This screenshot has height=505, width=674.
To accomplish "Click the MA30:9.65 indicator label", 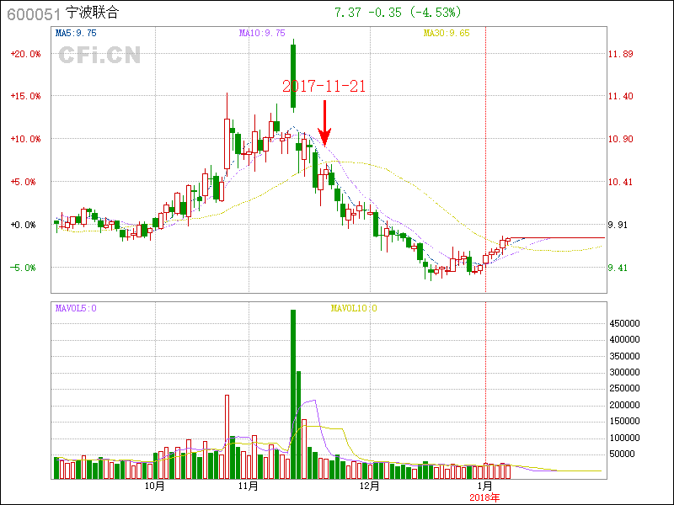I will [x=446, y=33].
